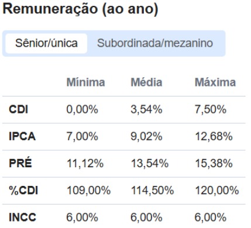This screenshot has width=251, height=228.
Task: Select the Mínima column header
Action: (86, 82)
